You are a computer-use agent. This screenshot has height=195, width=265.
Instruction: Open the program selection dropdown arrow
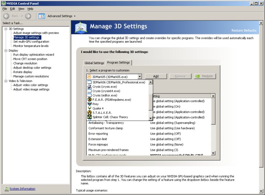[x=139, y=77]
